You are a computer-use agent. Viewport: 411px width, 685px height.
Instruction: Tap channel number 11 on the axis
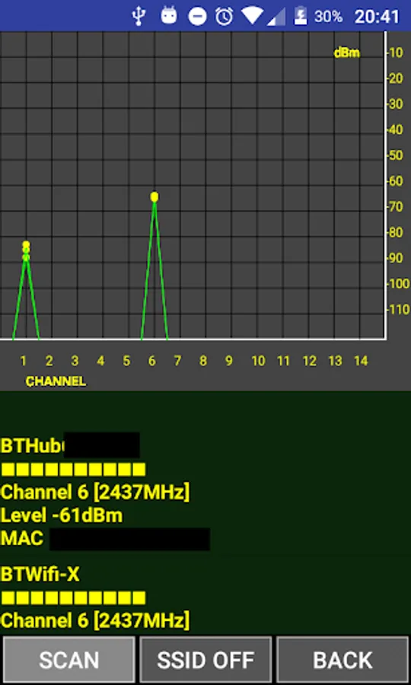(x=283, y=361)
